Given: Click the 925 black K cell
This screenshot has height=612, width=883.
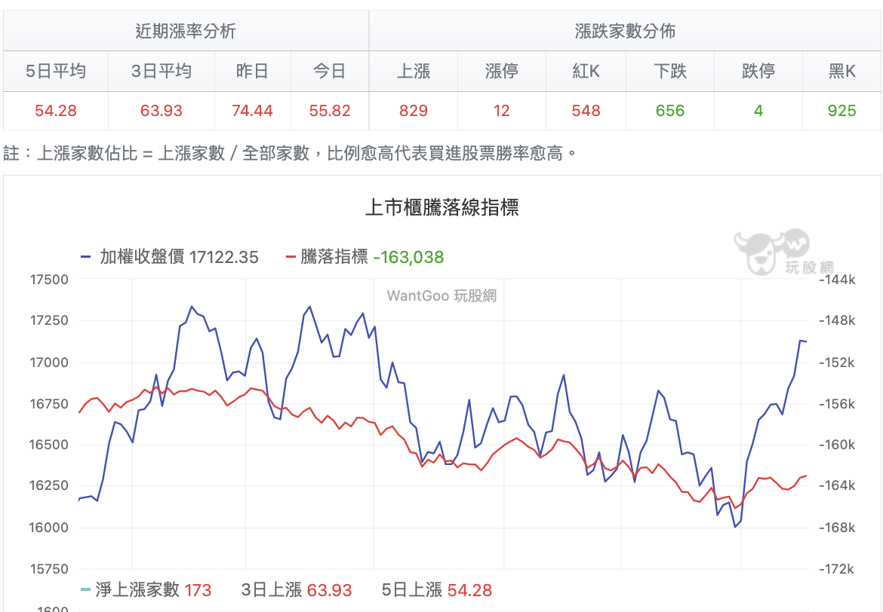Looking at the screenshot, I should click(x=842, y=111).
